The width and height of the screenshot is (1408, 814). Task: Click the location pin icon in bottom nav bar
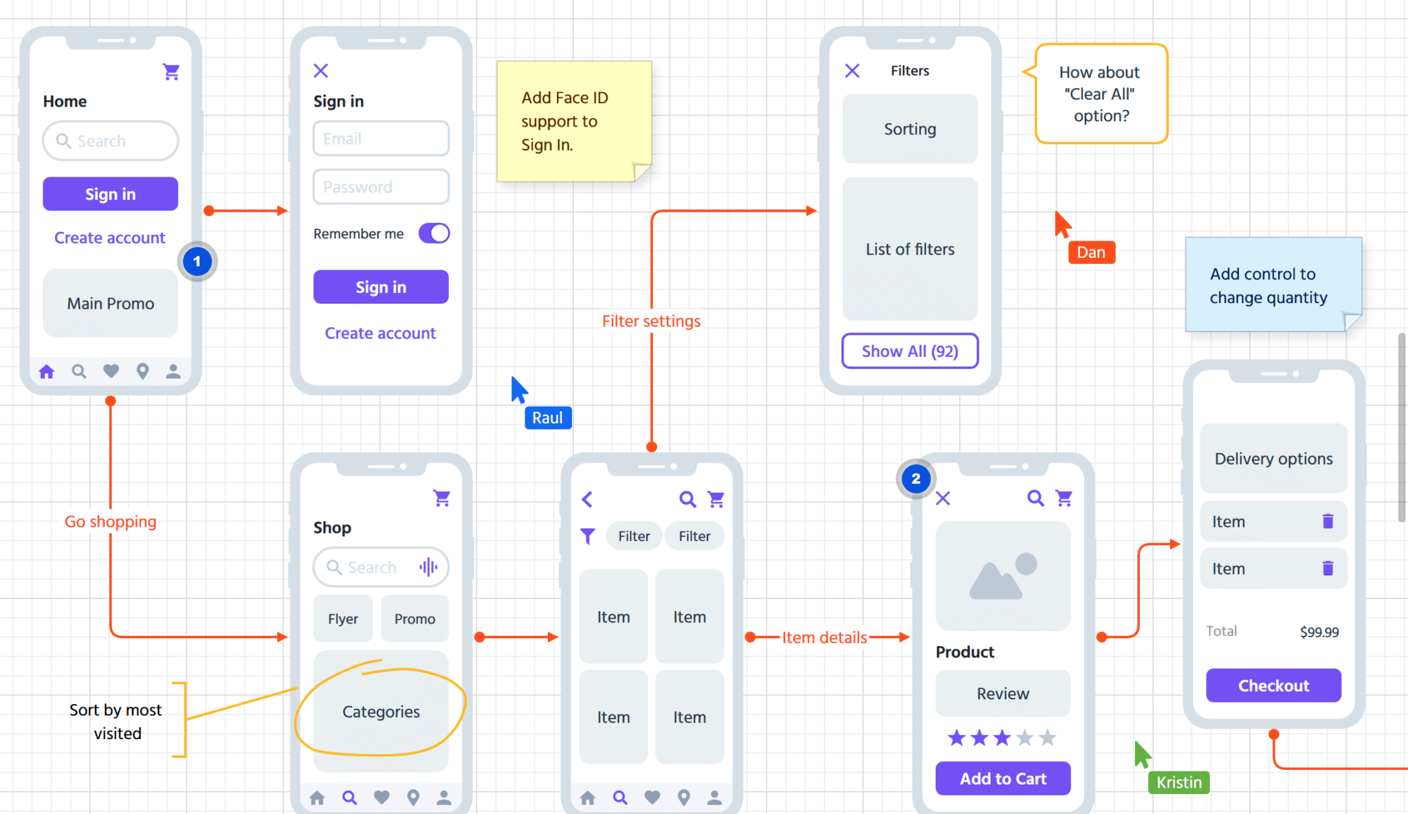tap(144, 371)
